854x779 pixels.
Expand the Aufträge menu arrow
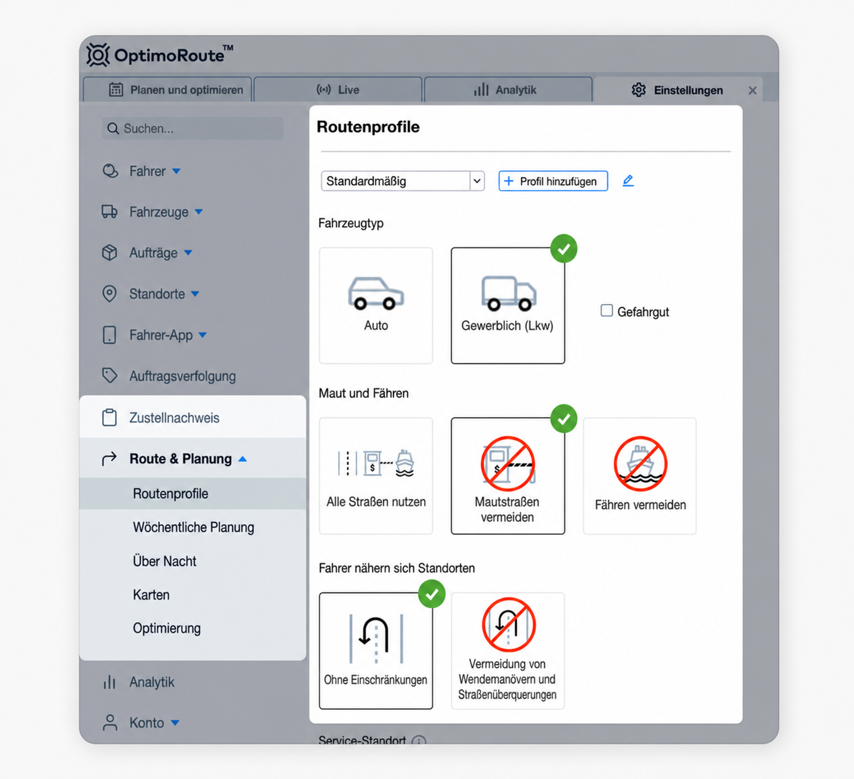click(188, 253)
